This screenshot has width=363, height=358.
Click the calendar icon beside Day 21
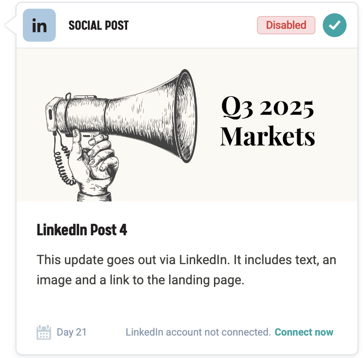43,332
